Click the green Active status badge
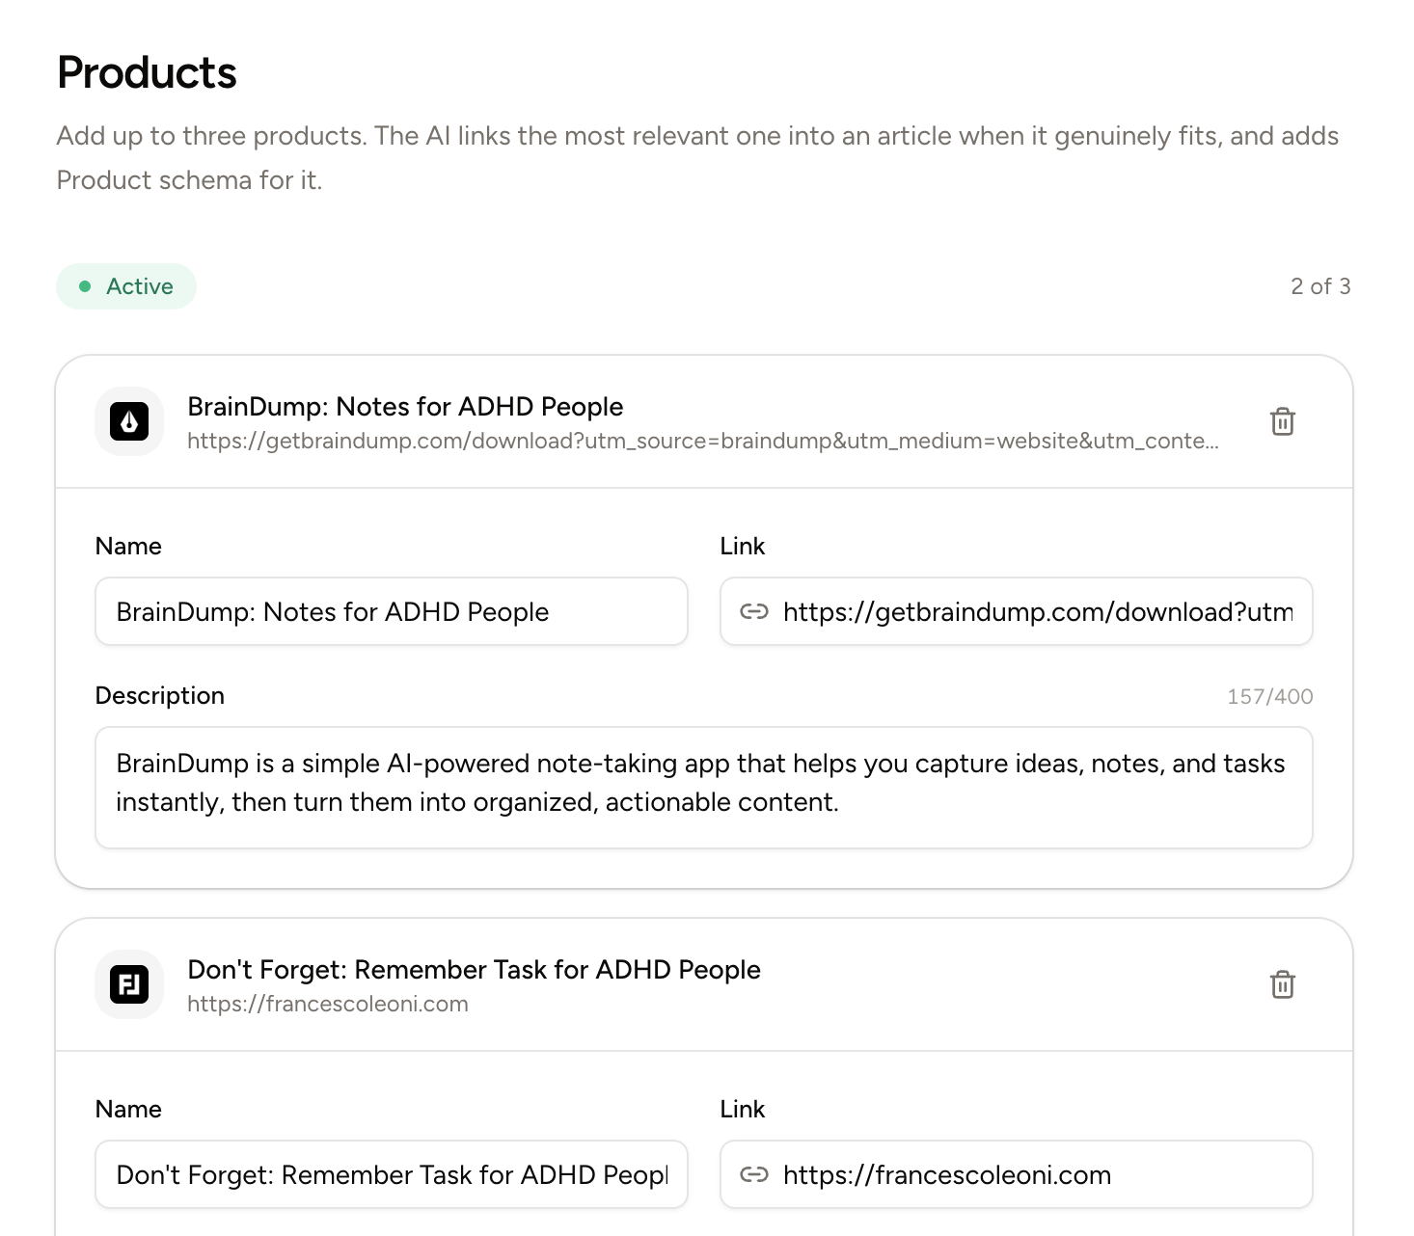The width and height of the screenshot is (1414, 1236). pos(126,286)
